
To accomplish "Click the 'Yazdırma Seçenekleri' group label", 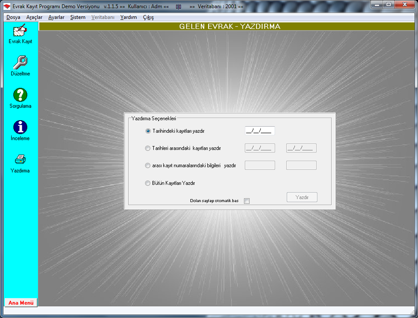I will pyautogui.click(x=154, y=118).
